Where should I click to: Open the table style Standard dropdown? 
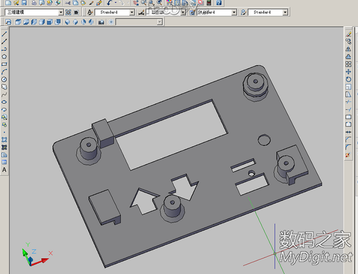(234, 12)
